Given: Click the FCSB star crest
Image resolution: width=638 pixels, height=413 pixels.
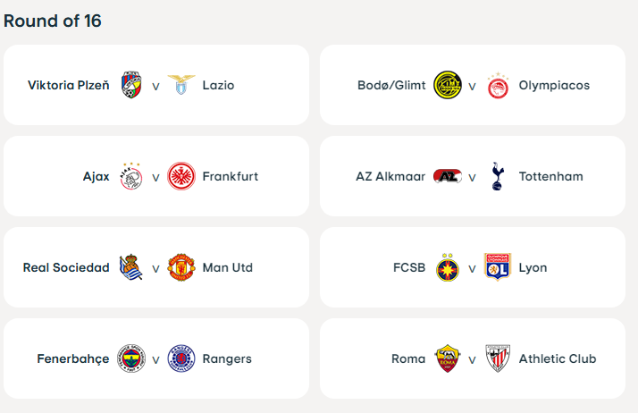Looking at the screenshot, I should pyautogui.click(x=447, y=267).
